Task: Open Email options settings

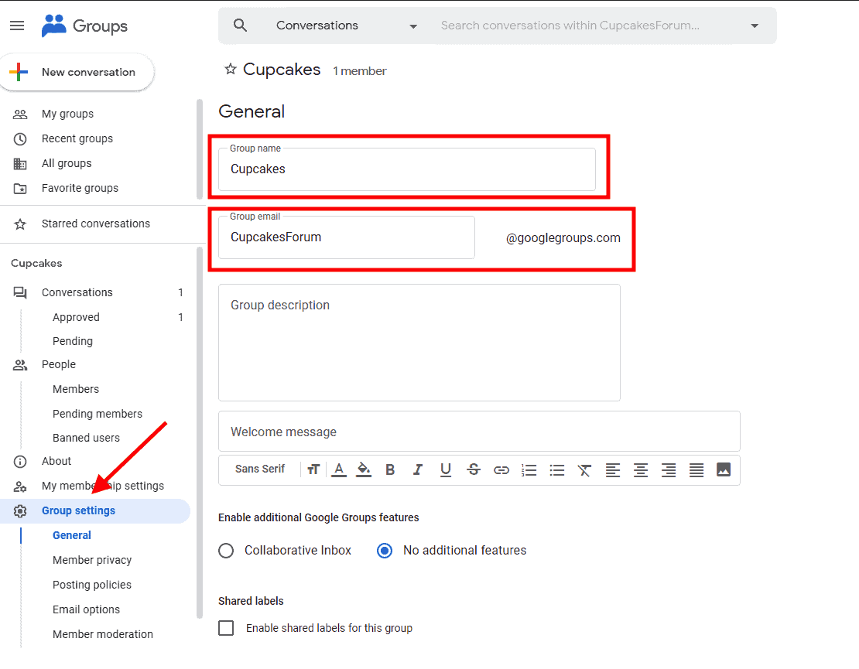Action: (x=86, y=609)
